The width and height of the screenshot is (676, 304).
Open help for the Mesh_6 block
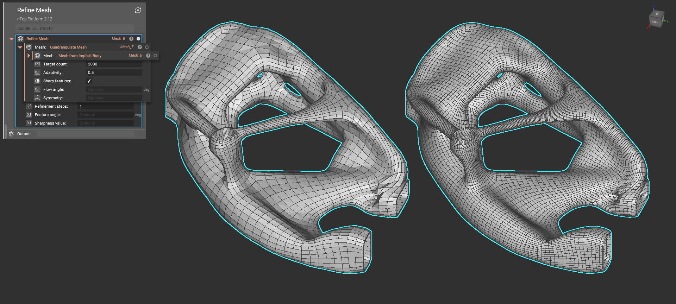[x=148, y=56]
